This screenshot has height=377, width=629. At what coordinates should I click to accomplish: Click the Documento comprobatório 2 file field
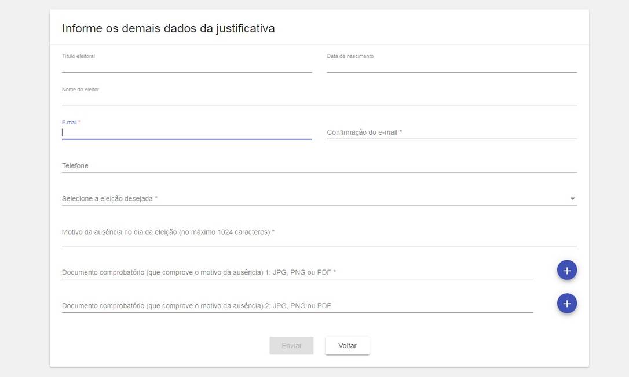coord(297,306)
